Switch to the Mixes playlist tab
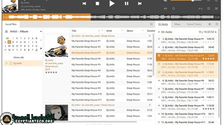Viewport: 223px width, 125px height. 177,24
